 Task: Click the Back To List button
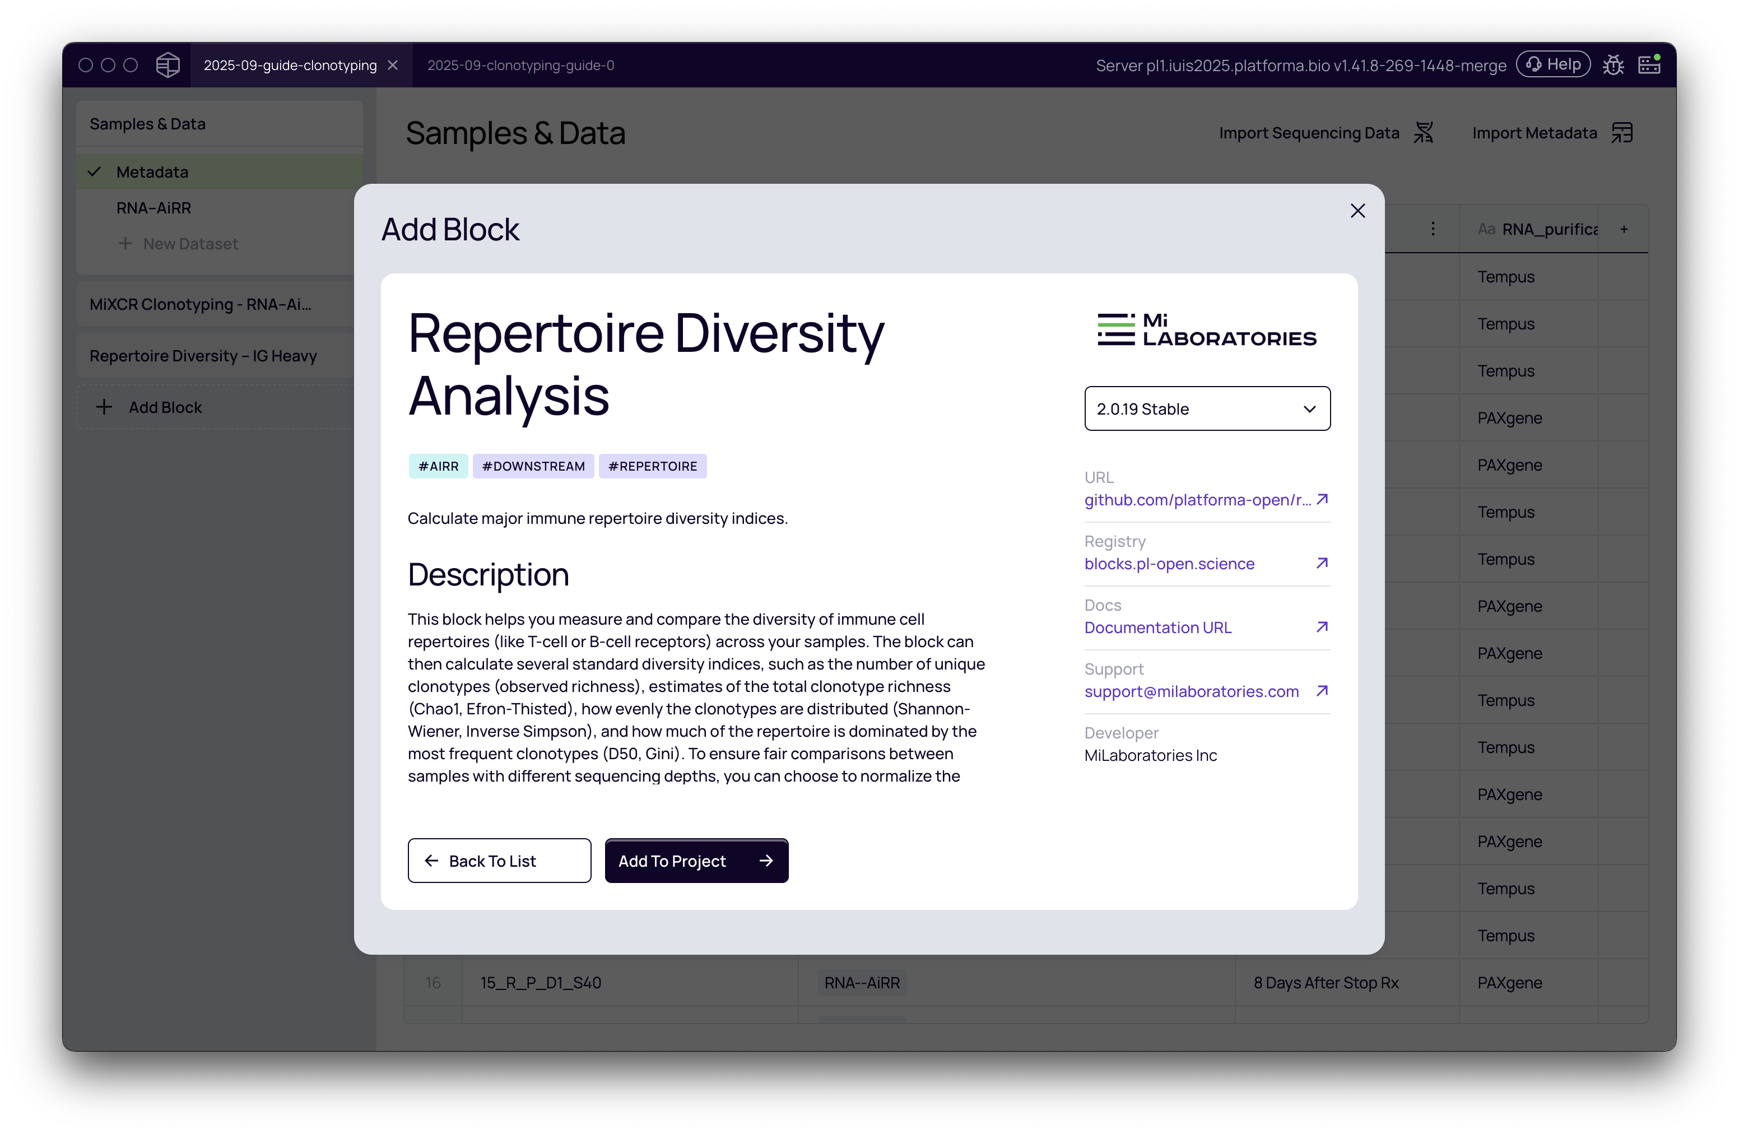point(499,861)
